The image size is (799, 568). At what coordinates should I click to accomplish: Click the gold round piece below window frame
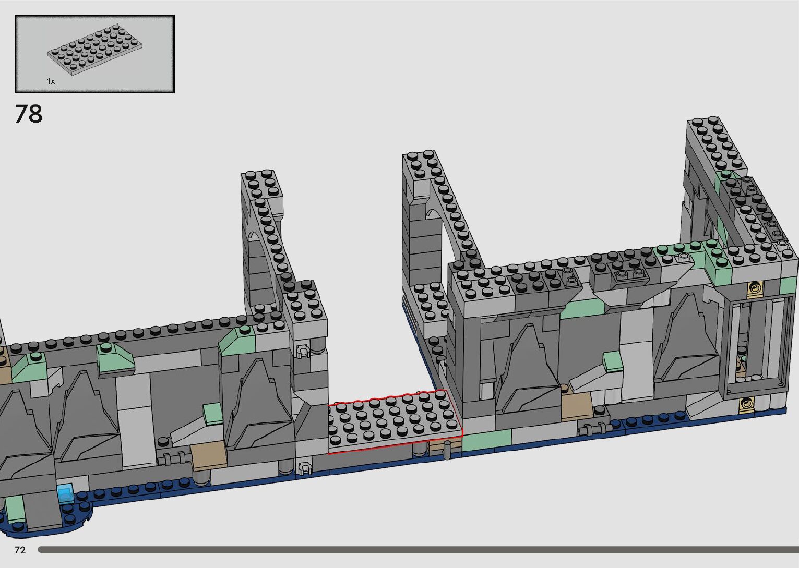[747, 403]
